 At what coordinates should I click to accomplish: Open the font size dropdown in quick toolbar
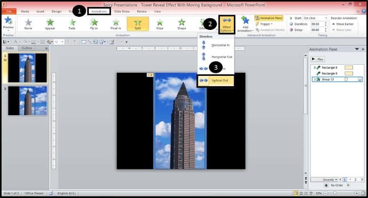(x=62, y=42)
